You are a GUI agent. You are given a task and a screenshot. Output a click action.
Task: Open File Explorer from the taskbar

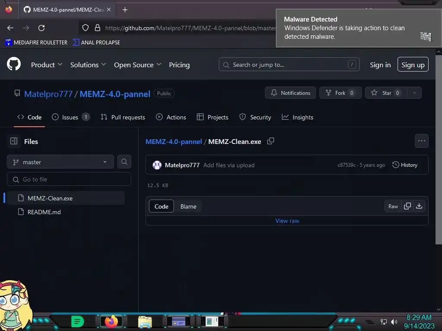(145, 322)
